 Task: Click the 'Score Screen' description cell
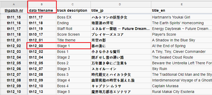click(x=74, y=35)
